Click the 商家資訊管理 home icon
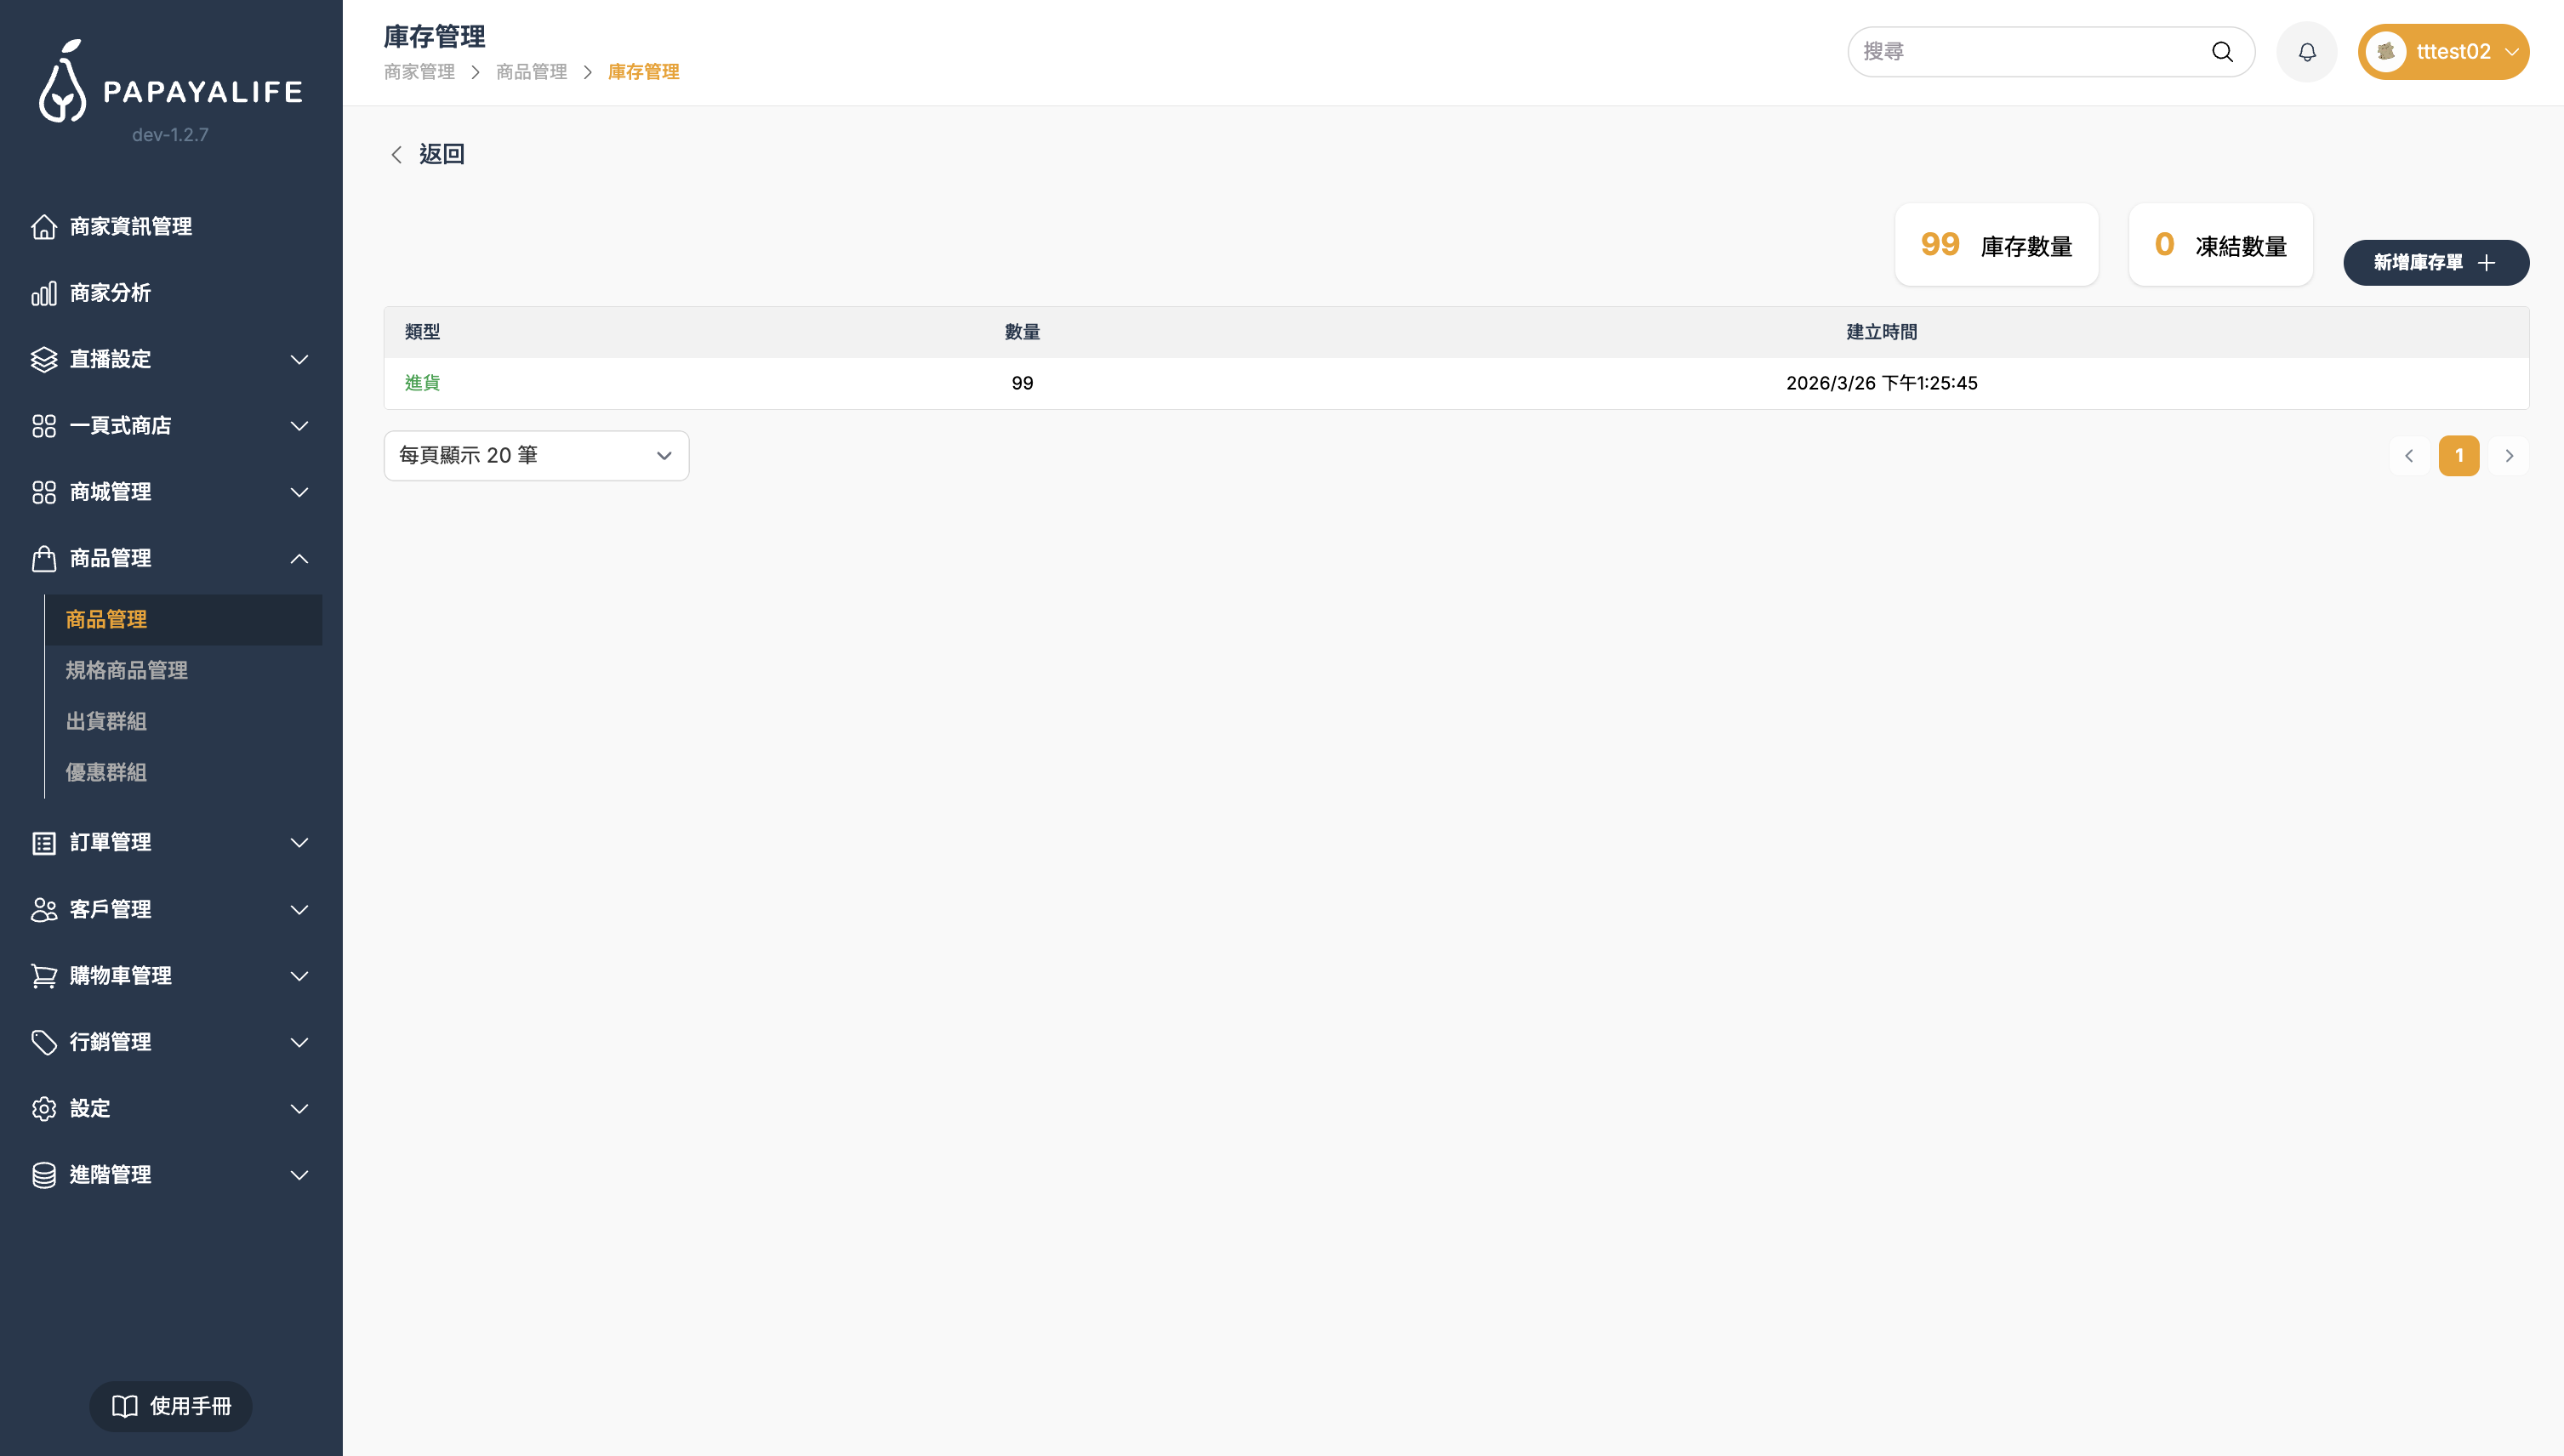 pos(44,227)
